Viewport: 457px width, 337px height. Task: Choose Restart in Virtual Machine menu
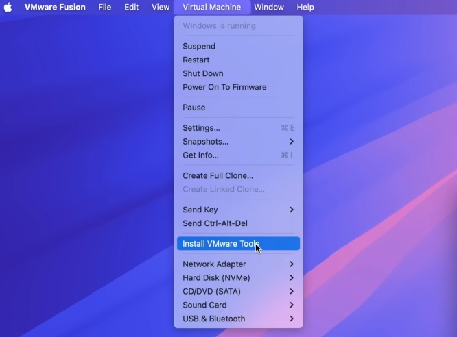(x=198, y=60)
